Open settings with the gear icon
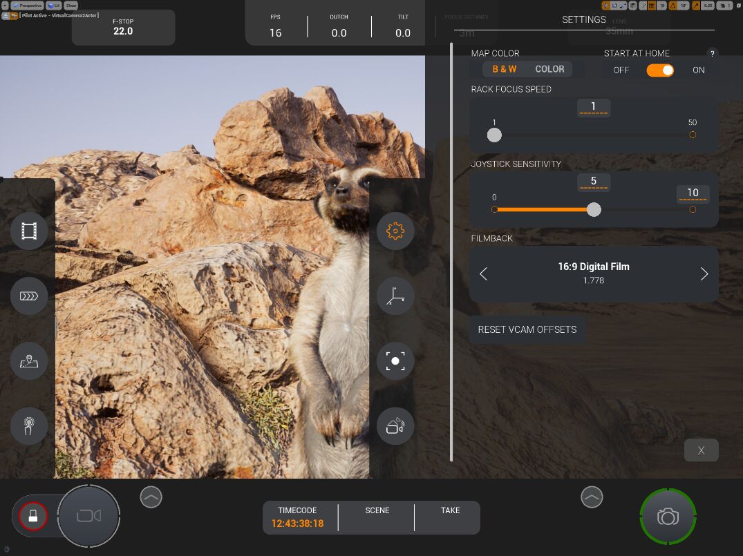 point(395,231)
